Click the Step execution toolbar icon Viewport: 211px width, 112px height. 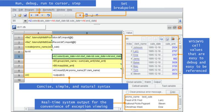pos(48,15)
